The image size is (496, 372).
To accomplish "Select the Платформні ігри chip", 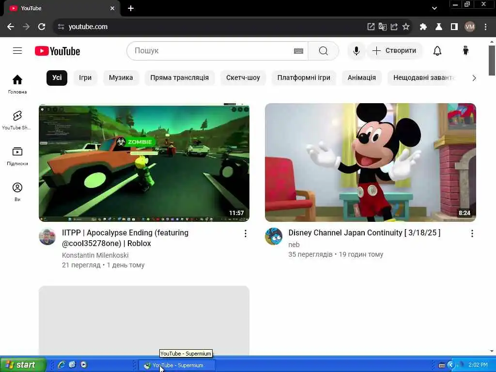I will [x=304, y=78].
